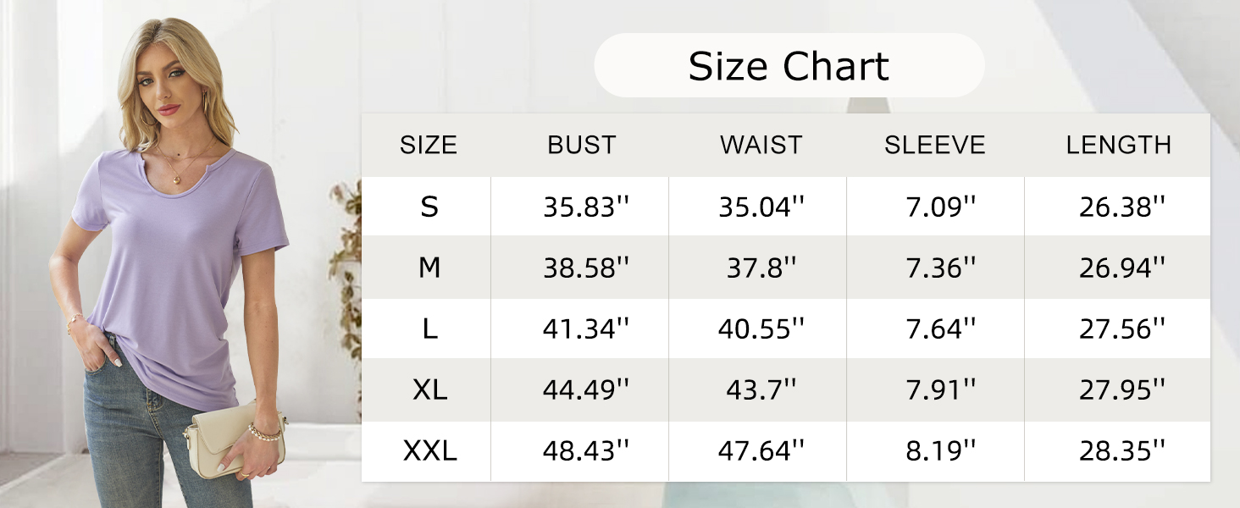This screenshot has height=508, width=1240.
Task: Select the sleeve measurement 7.09''
Action: [941, 207]
